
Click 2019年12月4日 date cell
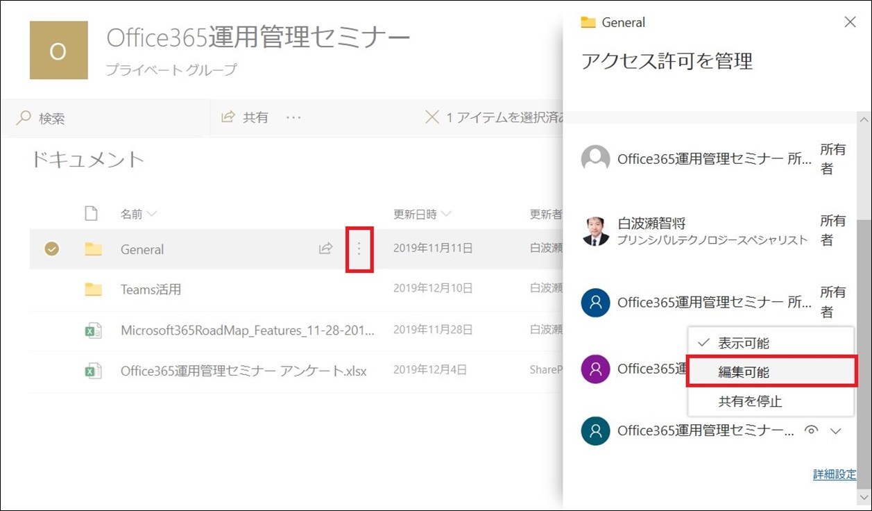(430, 370)
